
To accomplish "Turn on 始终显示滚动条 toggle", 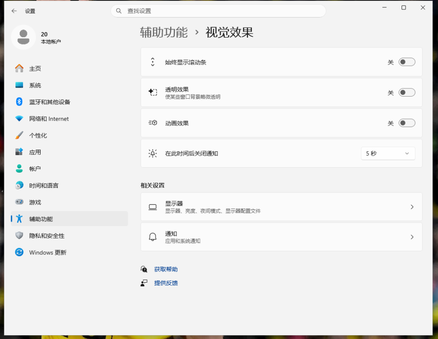I will (407, 62).
